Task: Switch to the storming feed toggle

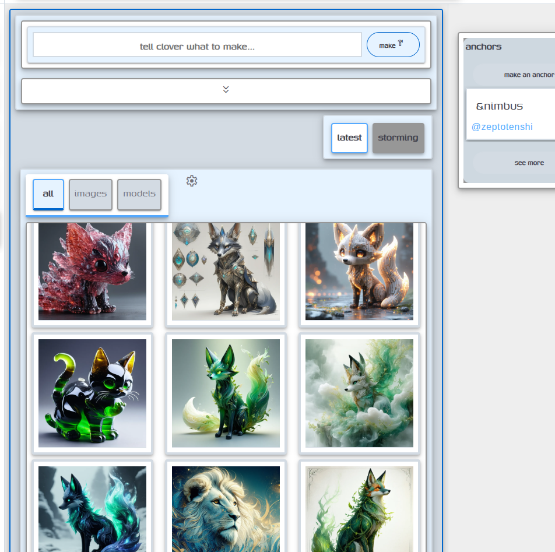Action: tap(398, 138)
